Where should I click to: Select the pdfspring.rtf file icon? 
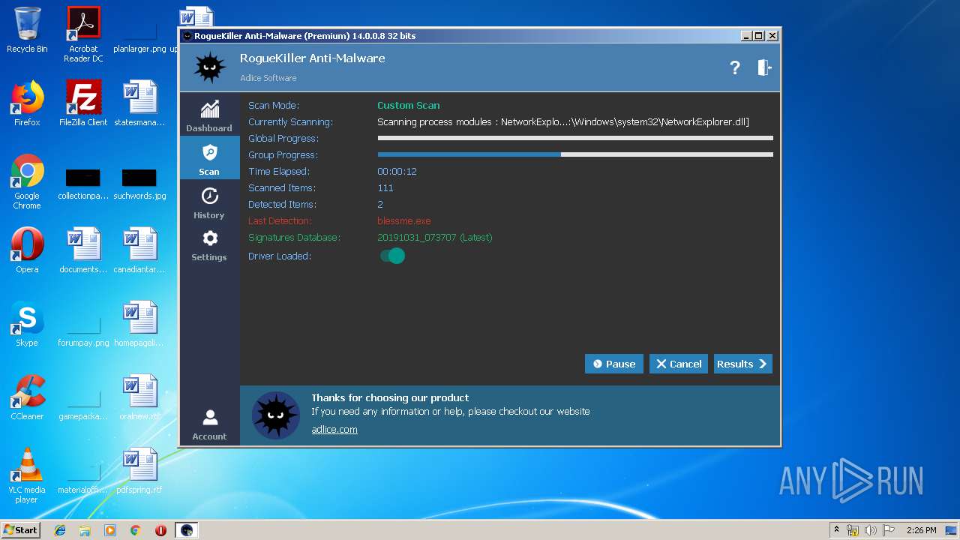[139, 471]
